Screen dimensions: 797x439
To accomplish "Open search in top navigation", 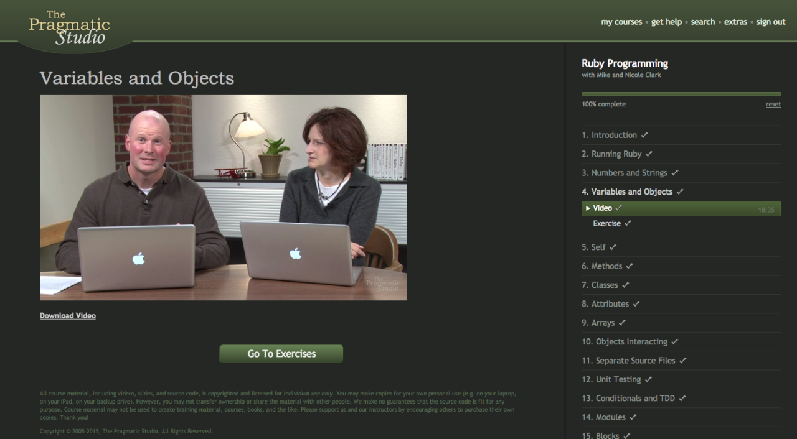I will [x=702, y=22].
